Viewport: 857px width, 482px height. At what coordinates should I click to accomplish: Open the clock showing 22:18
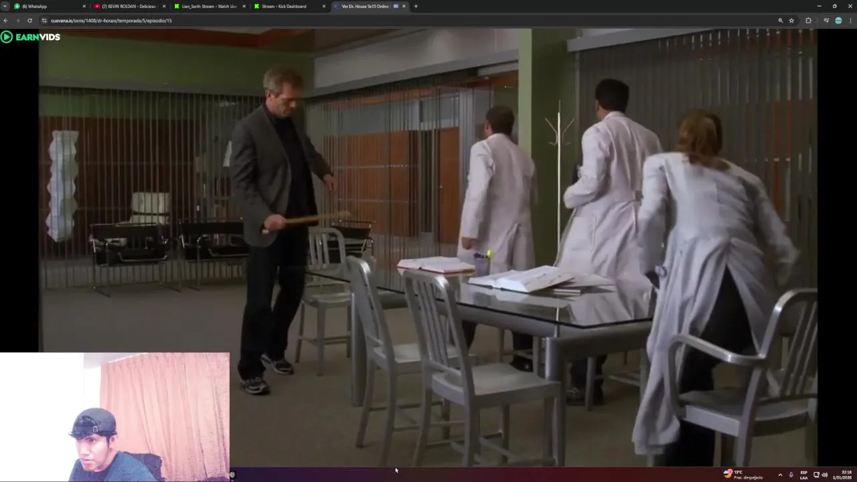(x=842, y=475)
